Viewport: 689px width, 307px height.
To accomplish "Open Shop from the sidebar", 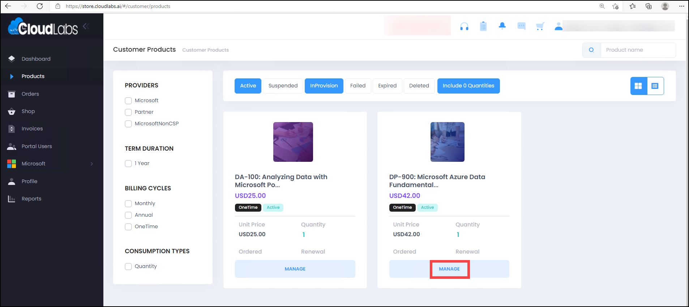I will tap(28, 111).
